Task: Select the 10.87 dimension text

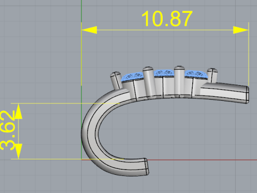Action: tap(167, 19)
